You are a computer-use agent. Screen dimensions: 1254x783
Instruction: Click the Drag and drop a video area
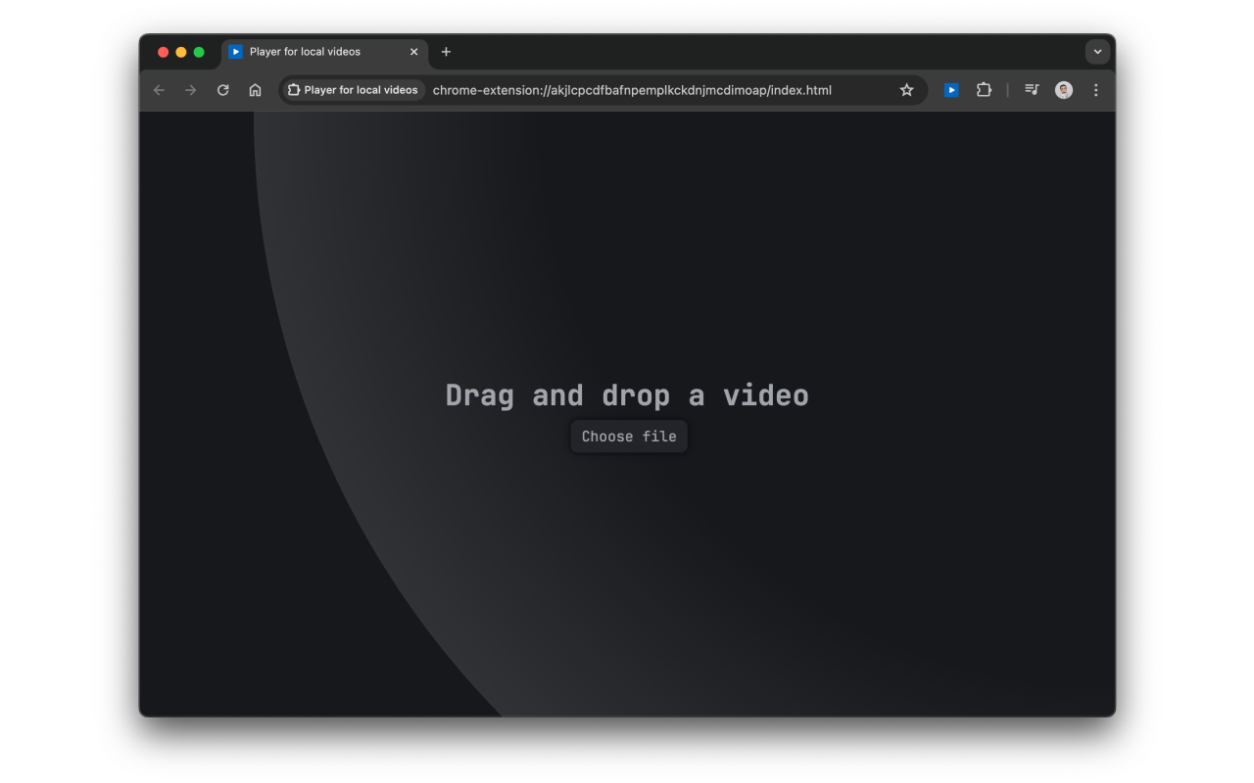627,394
